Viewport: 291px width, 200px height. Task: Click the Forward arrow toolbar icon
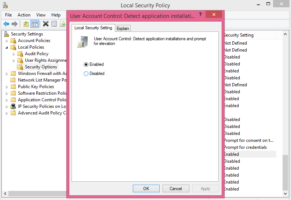tap(15, 24)
